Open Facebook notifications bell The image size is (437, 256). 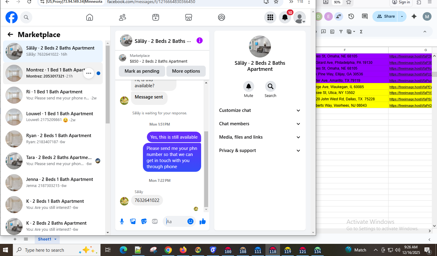(x=285, y=17)
